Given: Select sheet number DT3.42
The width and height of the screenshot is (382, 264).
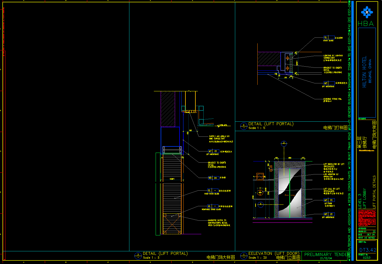Looking at the screenshot, I should [368, 250].
